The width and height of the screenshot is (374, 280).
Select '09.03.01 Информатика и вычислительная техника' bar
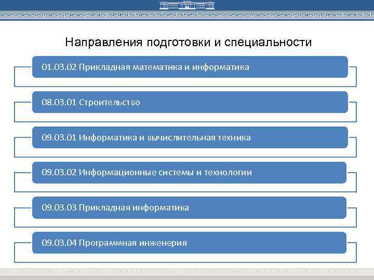pyautogui.click(x=190, y=137)
